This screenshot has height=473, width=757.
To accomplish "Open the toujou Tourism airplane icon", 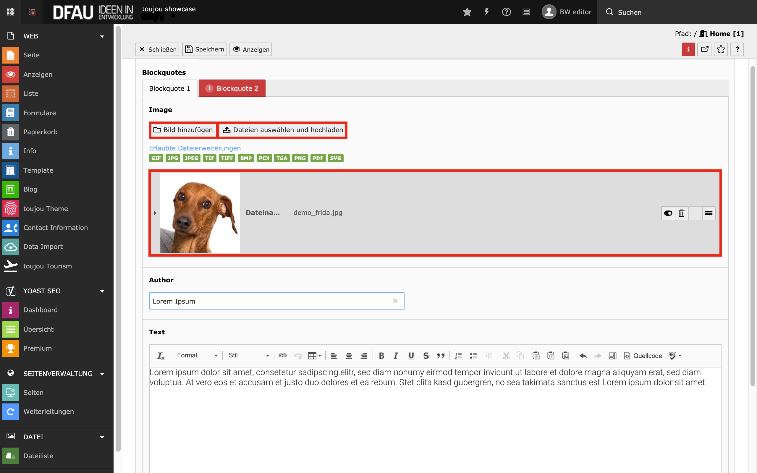I will click(11, 266).
